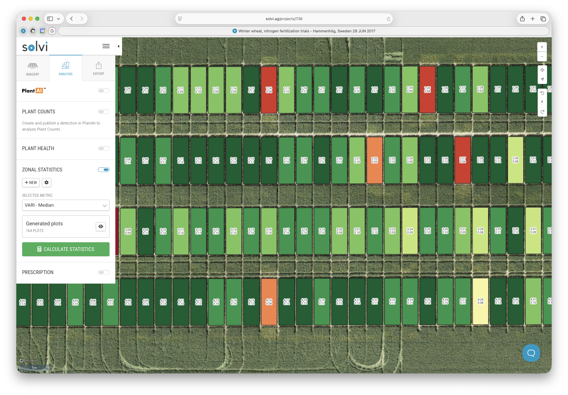This screenshot has height=395, width=568.
Task: Hide Generated plots with the eye icon
Action: [x=101, y=227]
